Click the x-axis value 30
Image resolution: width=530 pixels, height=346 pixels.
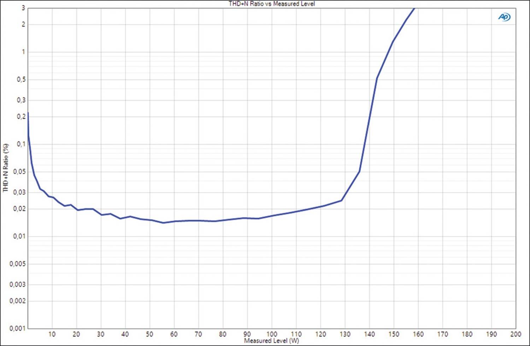click(x=101, y=334)
